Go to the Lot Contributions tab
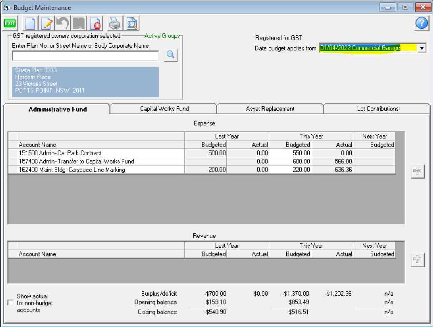 pyautogui.click(x=377, y=109)
